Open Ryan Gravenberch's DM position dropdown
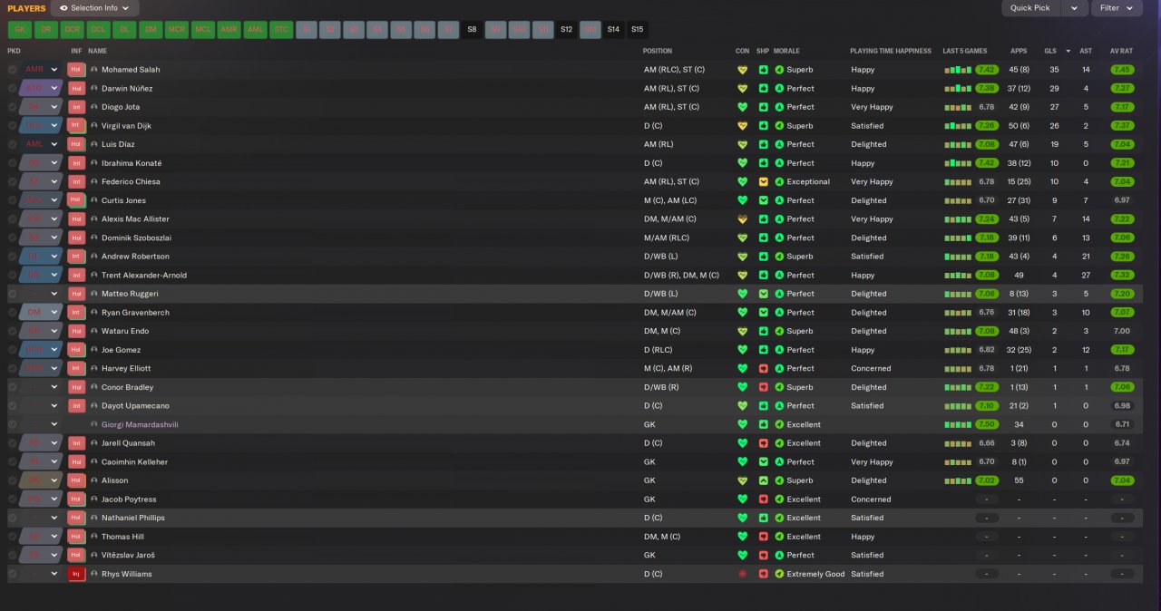 [x=42, y=313]
